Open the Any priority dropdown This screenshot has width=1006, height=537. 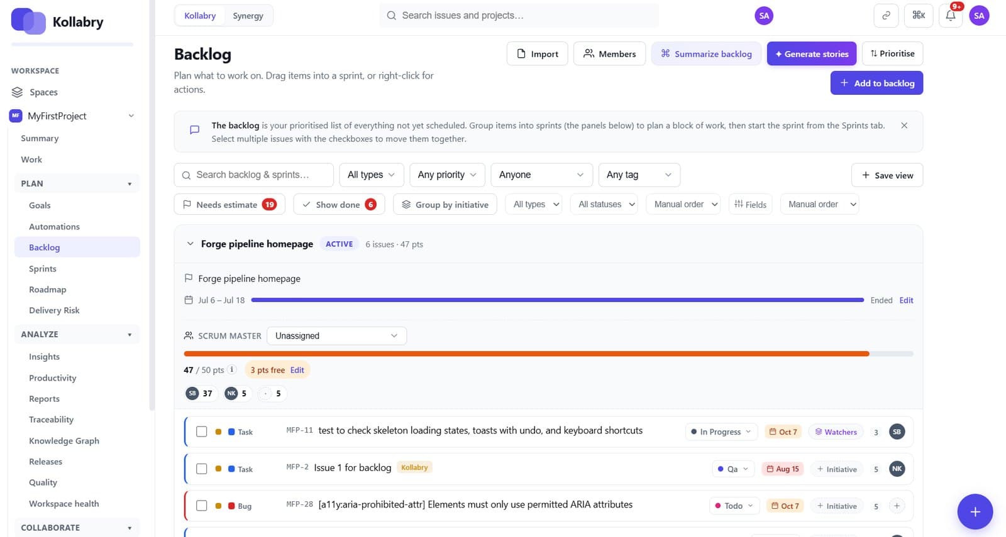click(x=447, y=175)
